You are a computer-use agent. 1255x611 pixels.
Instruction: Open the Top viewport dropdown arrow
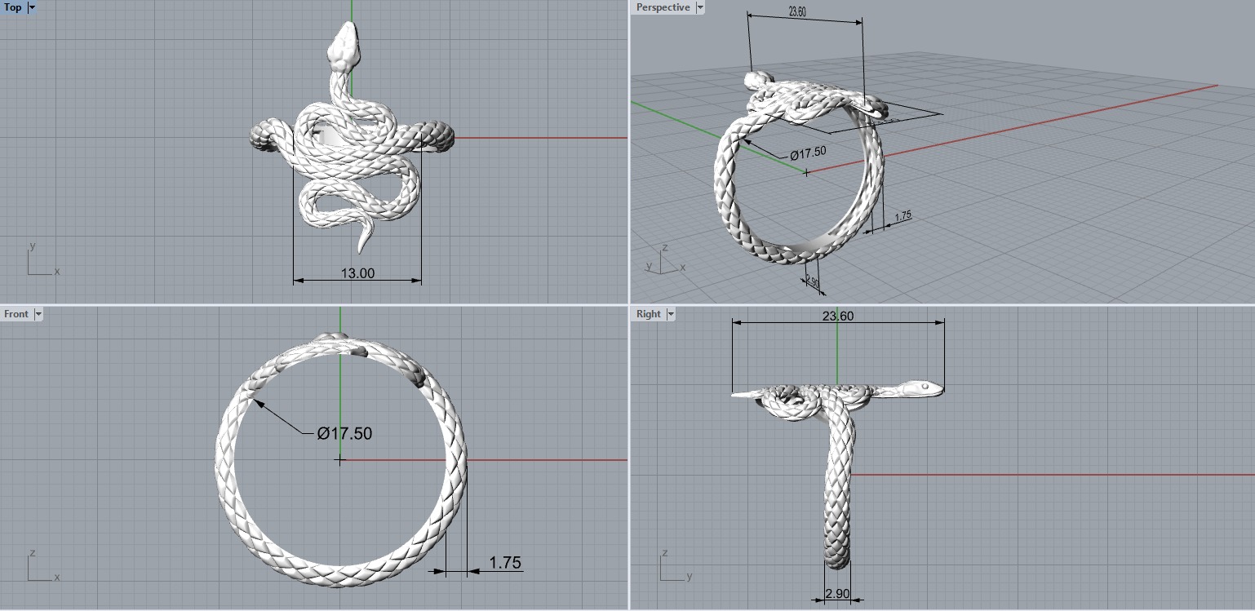tap(32, 7)
